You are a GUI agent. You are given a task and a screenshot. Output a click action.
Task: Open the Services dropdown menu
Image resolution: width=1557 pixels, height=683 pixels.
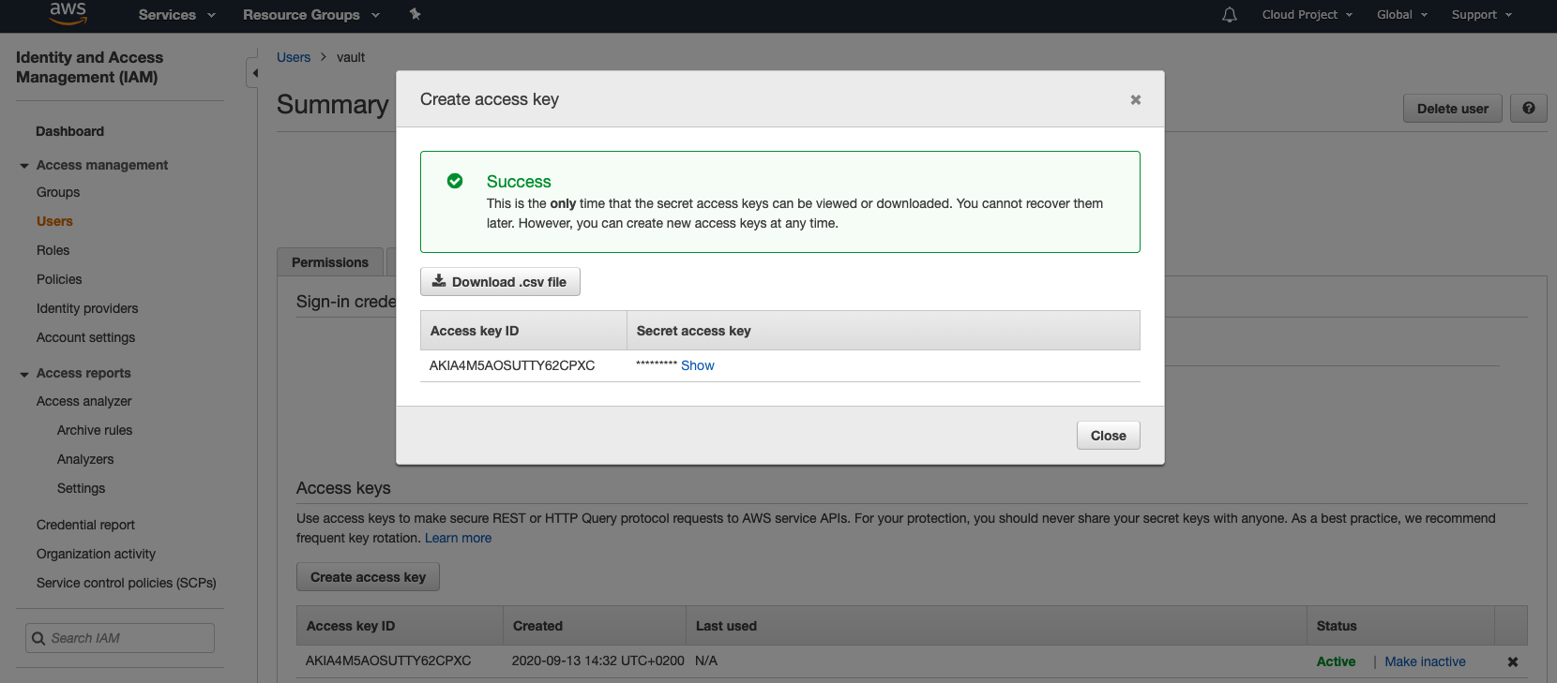click(176, 15)
